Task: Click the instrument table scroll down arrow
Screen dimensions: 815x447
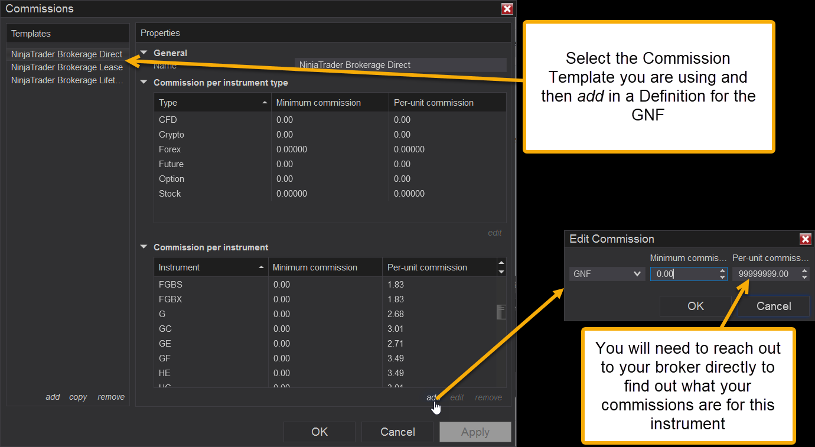Action: tap(501, 272)
